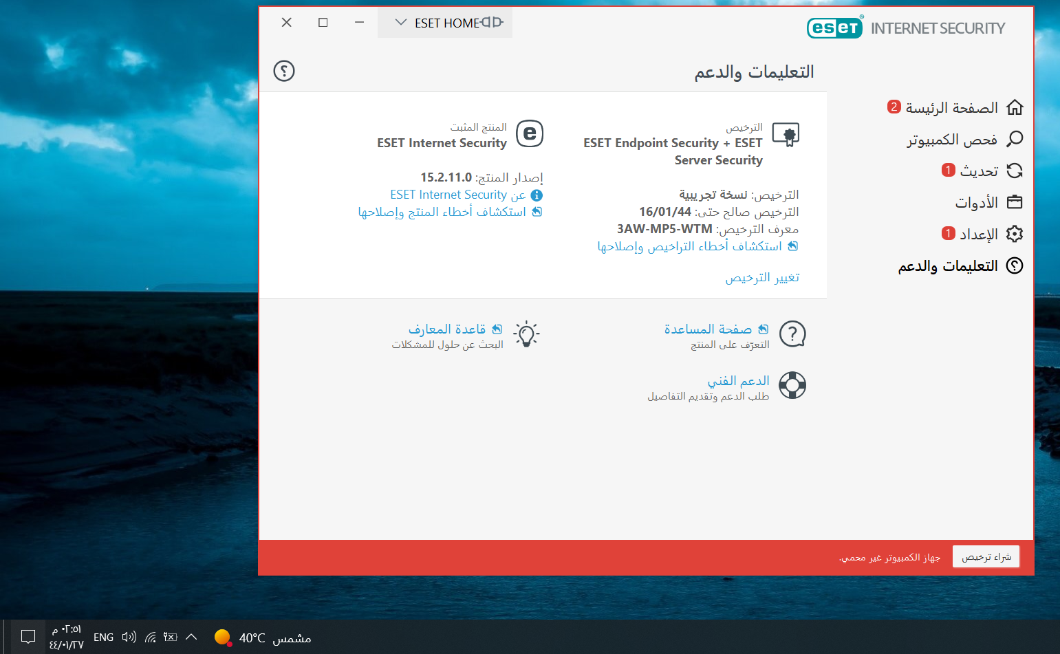The width and height of the screenshot is (1060, 654).
Task: Click the lightbulb knowledge base icon
Action: [x=526, y=334]
